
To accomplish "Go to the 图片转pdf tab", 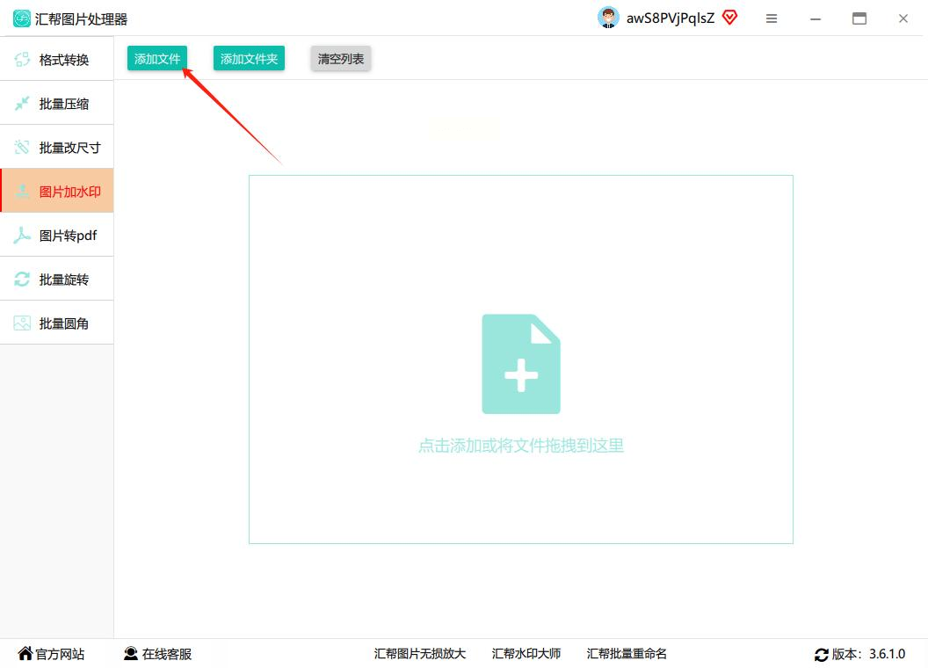I will pyautogui.click(x=57, y=235).
